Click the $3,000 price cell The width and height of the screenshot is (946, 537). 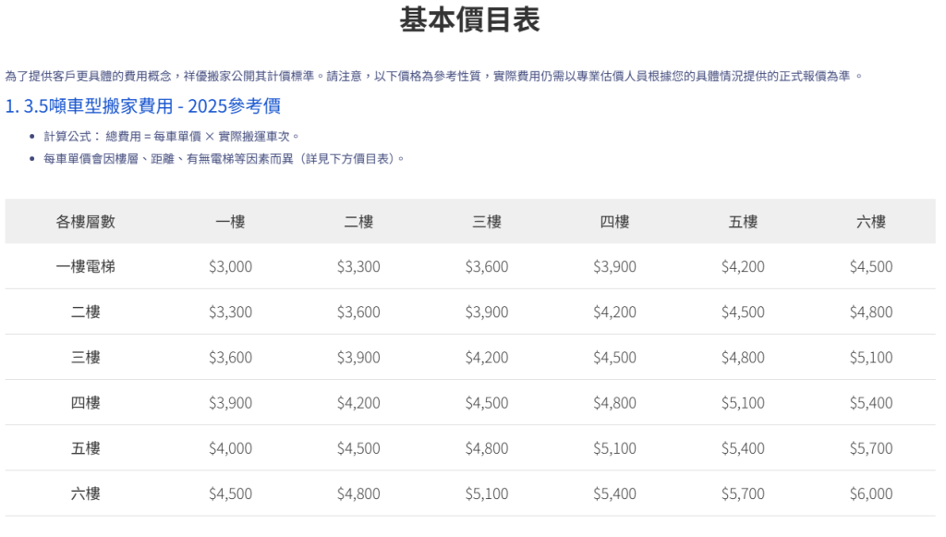(230, 266)
